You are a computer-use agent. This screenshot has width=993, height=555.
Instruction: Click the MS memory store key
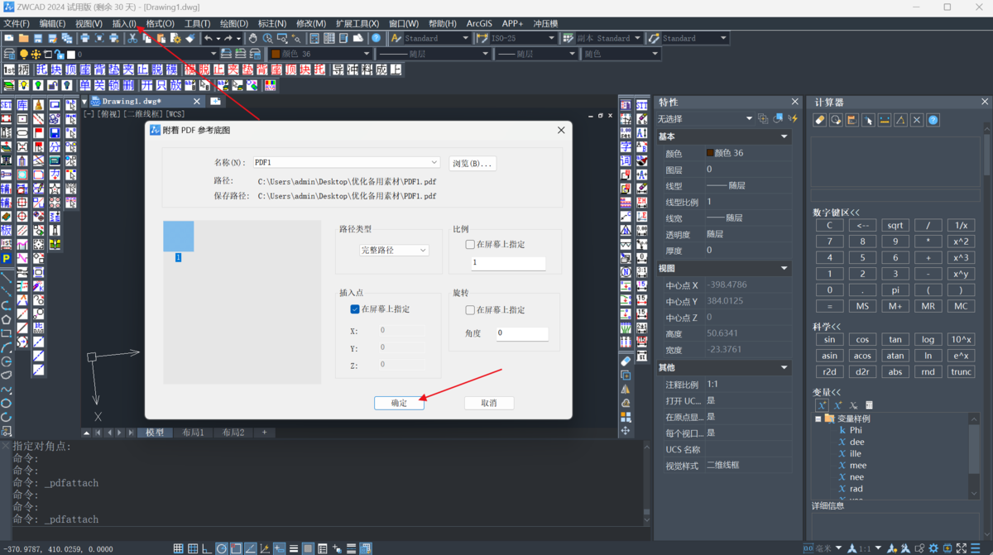coord(862,306)
